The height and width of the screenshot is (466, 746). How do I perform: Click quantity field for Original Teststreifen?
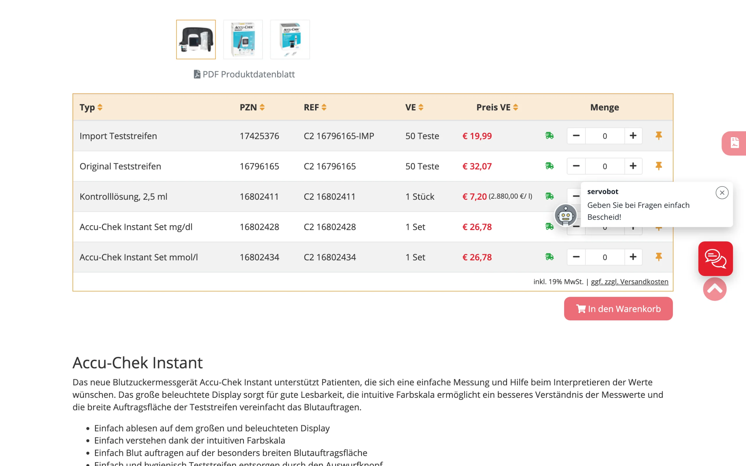point(605,166)
